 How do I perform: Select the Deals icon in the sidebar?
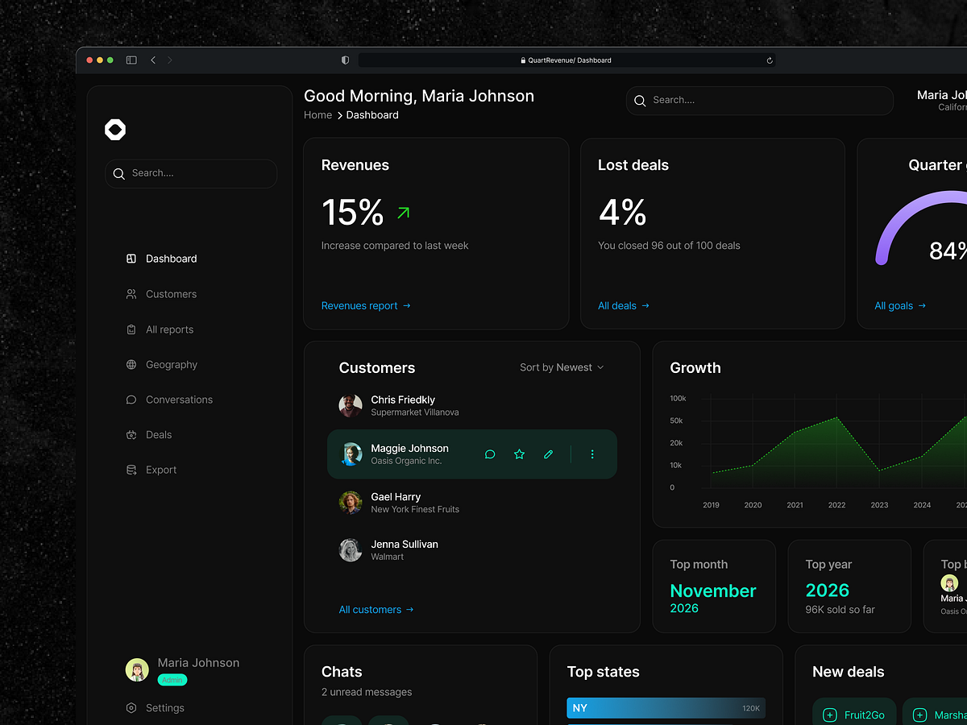coord(131,434)
